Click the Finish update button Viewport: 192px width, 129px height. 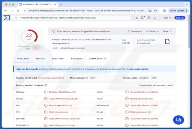[x=177, y=11]
